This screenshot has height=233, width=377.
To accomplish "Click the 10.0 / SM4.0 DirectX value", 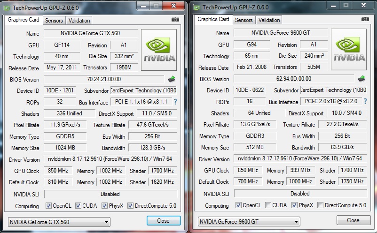I will pyautogui.click(x=347, y=113).
